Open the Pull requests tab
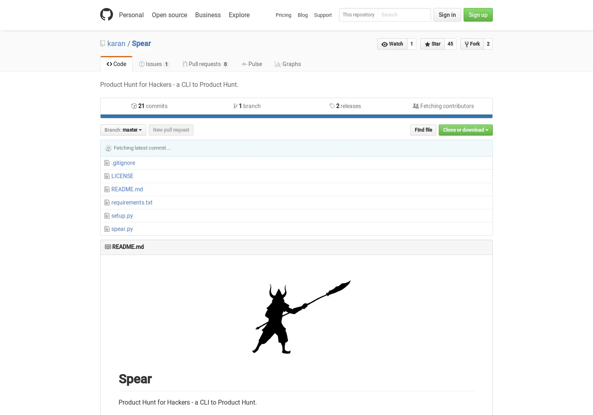 205,64
